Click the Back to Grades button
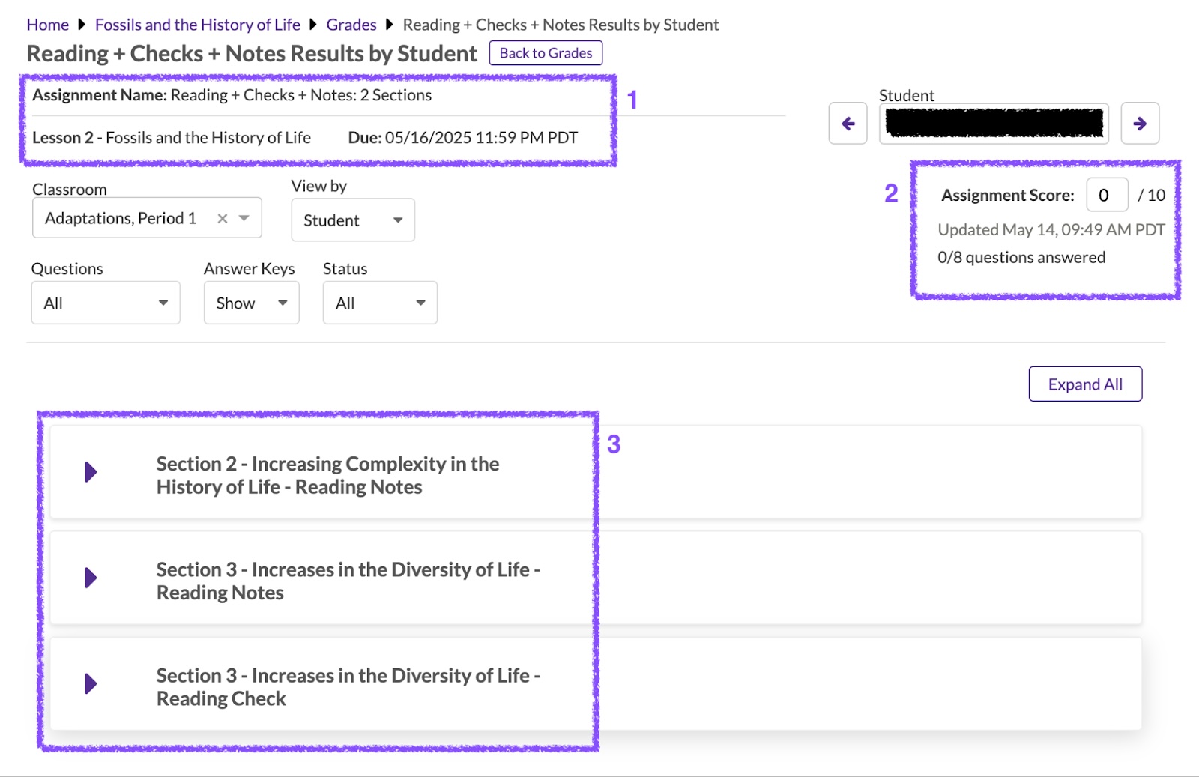Image resolution: width=1199 pixels, height=777 pixels. (546, 53)
